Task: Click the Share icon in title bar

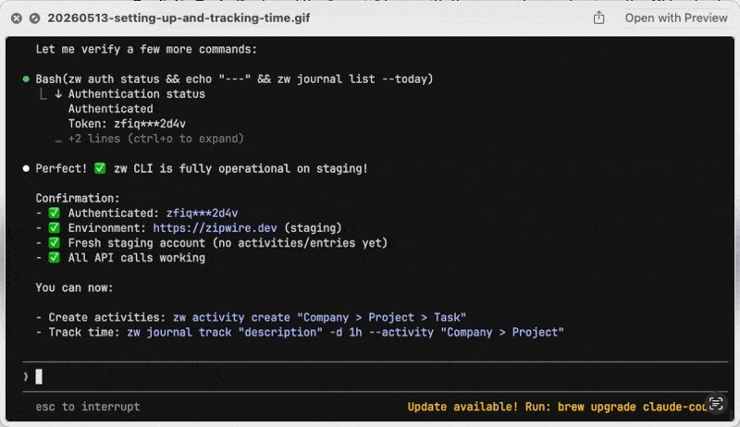Action: click(598, 18)
